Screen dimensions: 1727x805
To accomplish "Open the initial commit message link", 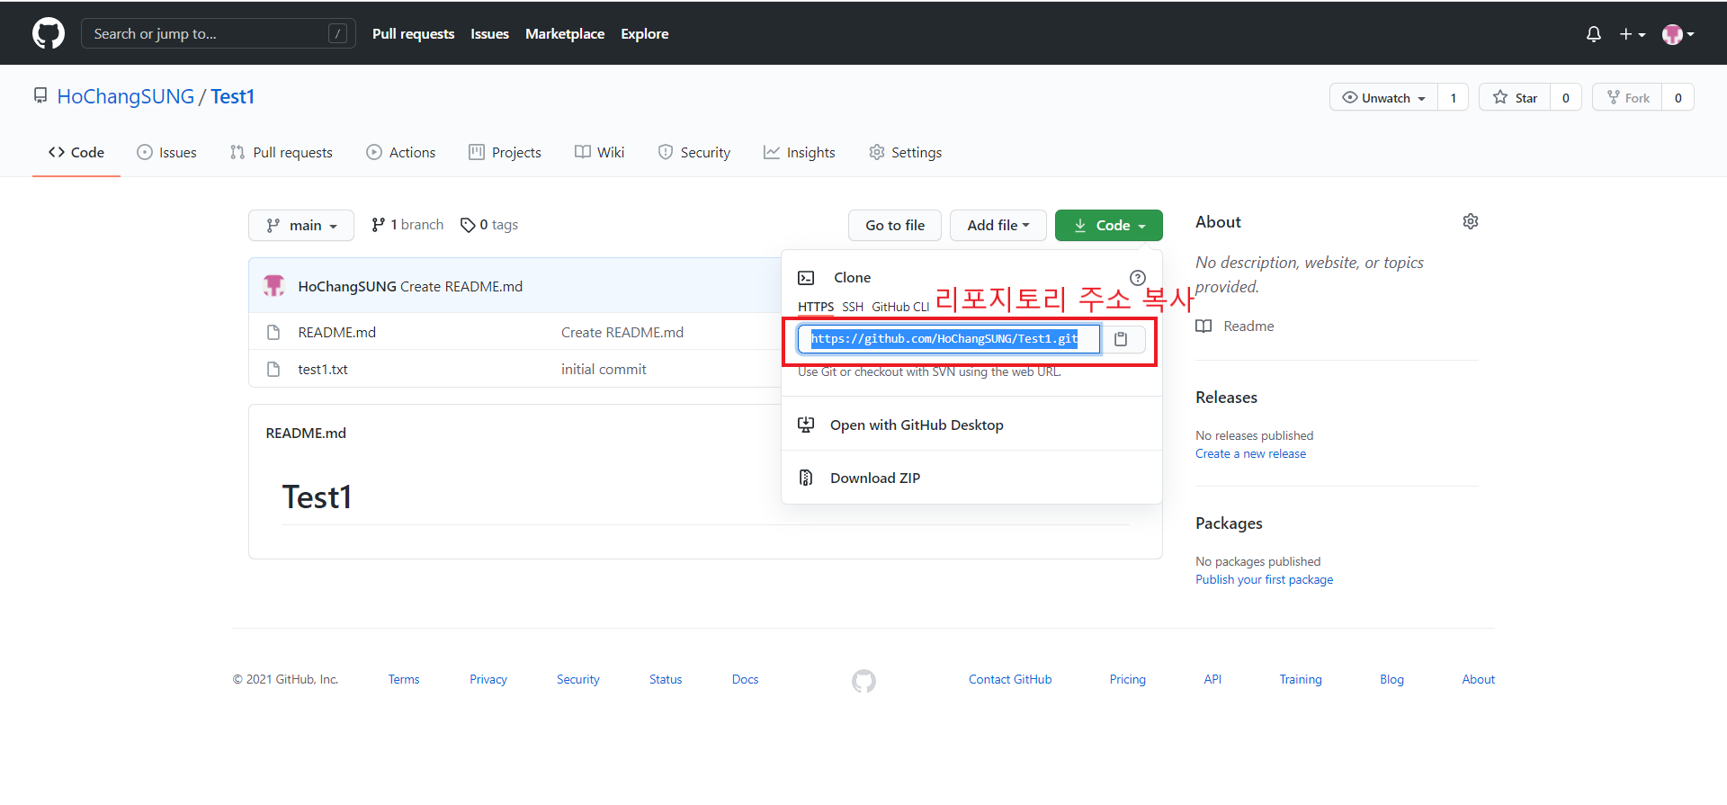I will click(x=604, y=369).
